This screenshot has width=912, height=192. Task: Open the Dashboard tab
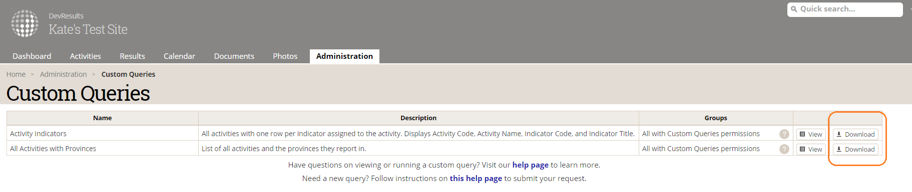click(32, 56)
